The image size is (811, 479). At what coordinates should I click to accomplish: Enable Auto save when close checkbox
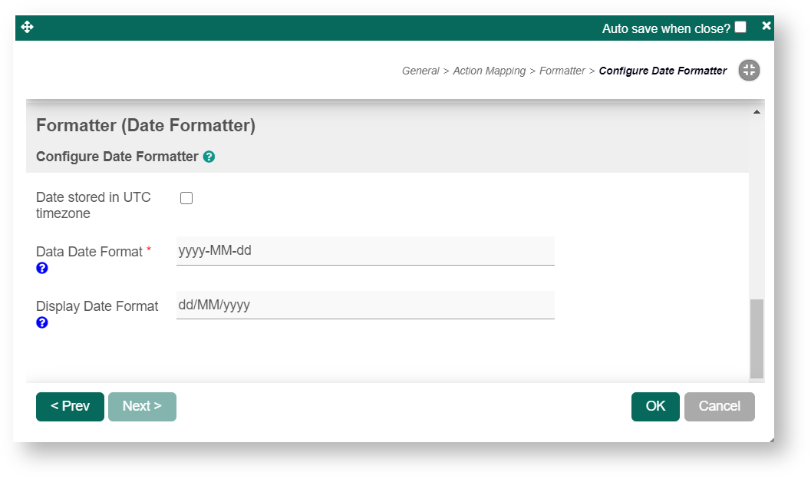pos(740,28)
